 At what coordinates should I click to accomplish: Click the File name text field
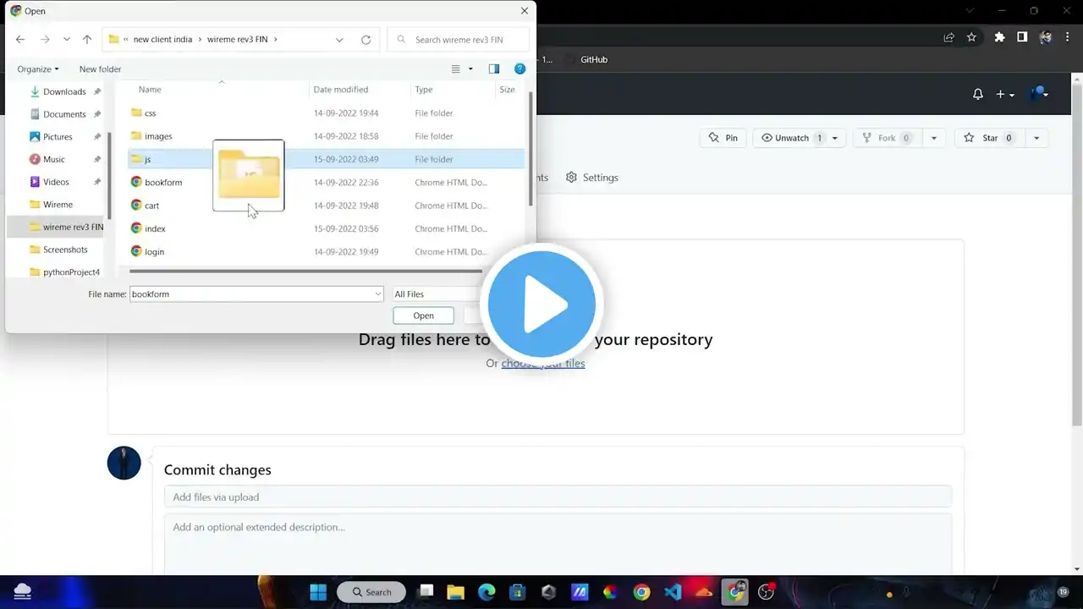click(251, 294)
